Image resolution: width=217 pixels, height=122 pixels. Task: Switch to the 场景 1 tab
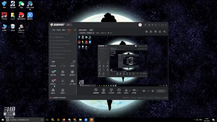point(64,30)
